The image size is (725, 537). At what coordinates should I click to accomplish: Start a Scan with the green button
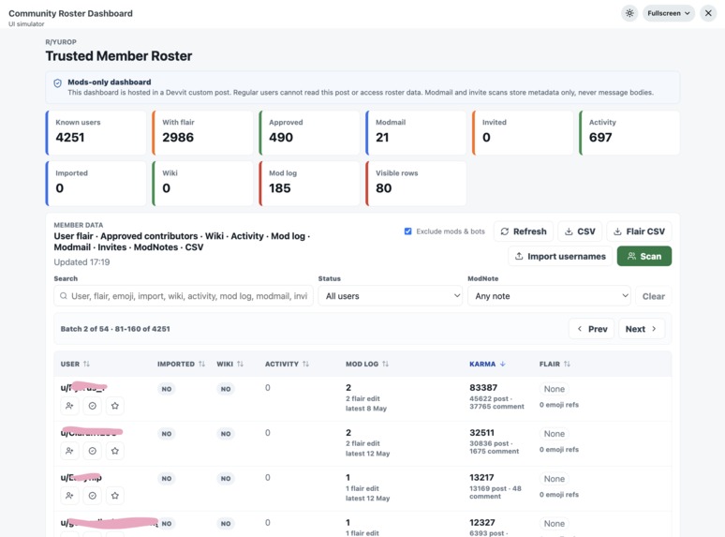[644, 256]
